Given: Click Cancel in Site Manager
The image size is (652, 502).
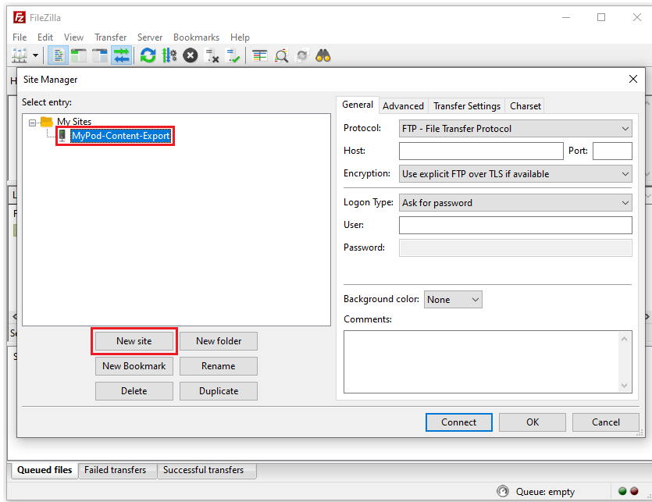Looking at the screenshot, I should tap(605, 422).
